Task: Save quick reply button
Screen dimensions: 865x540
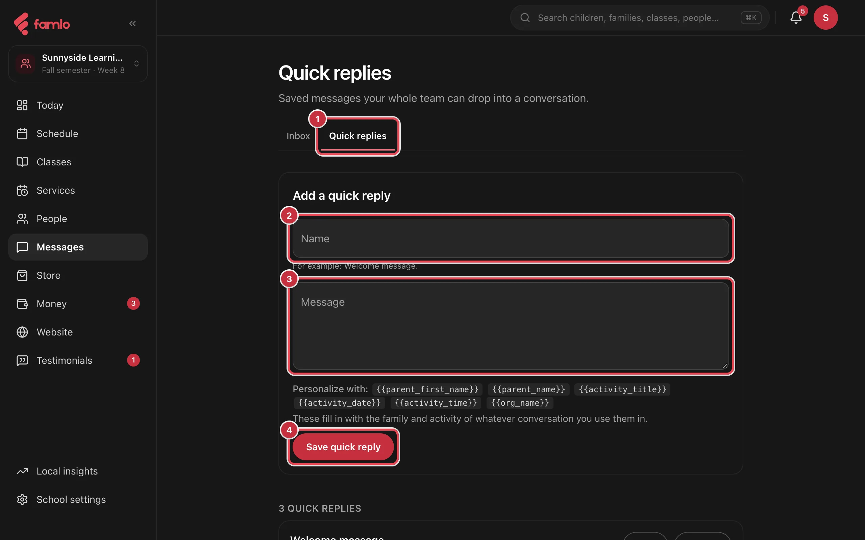Action: click(x=343, y=447)
